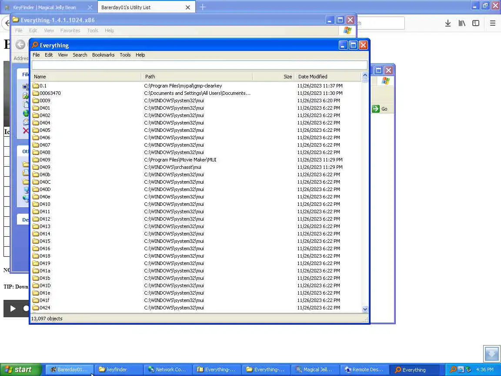Select the 0402 folder icon

36,115
